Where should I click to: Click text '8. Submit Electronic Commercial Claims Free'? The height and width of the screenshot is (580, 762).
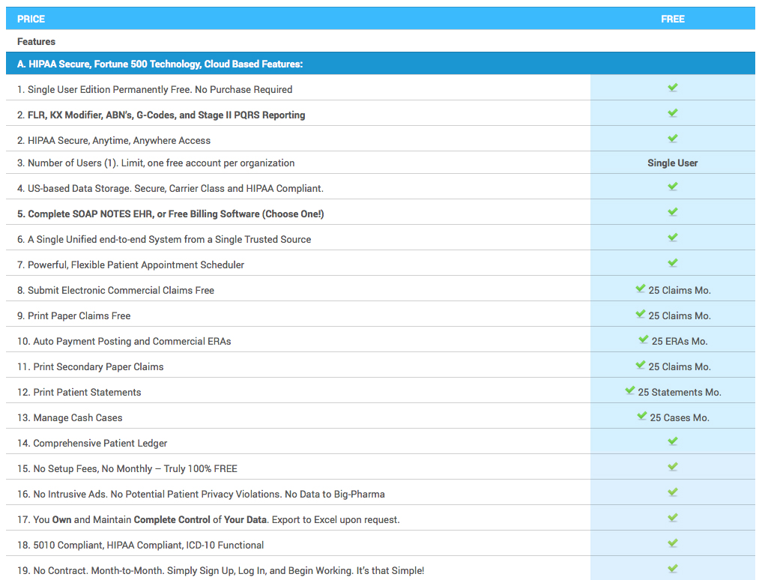click(115, 290)
